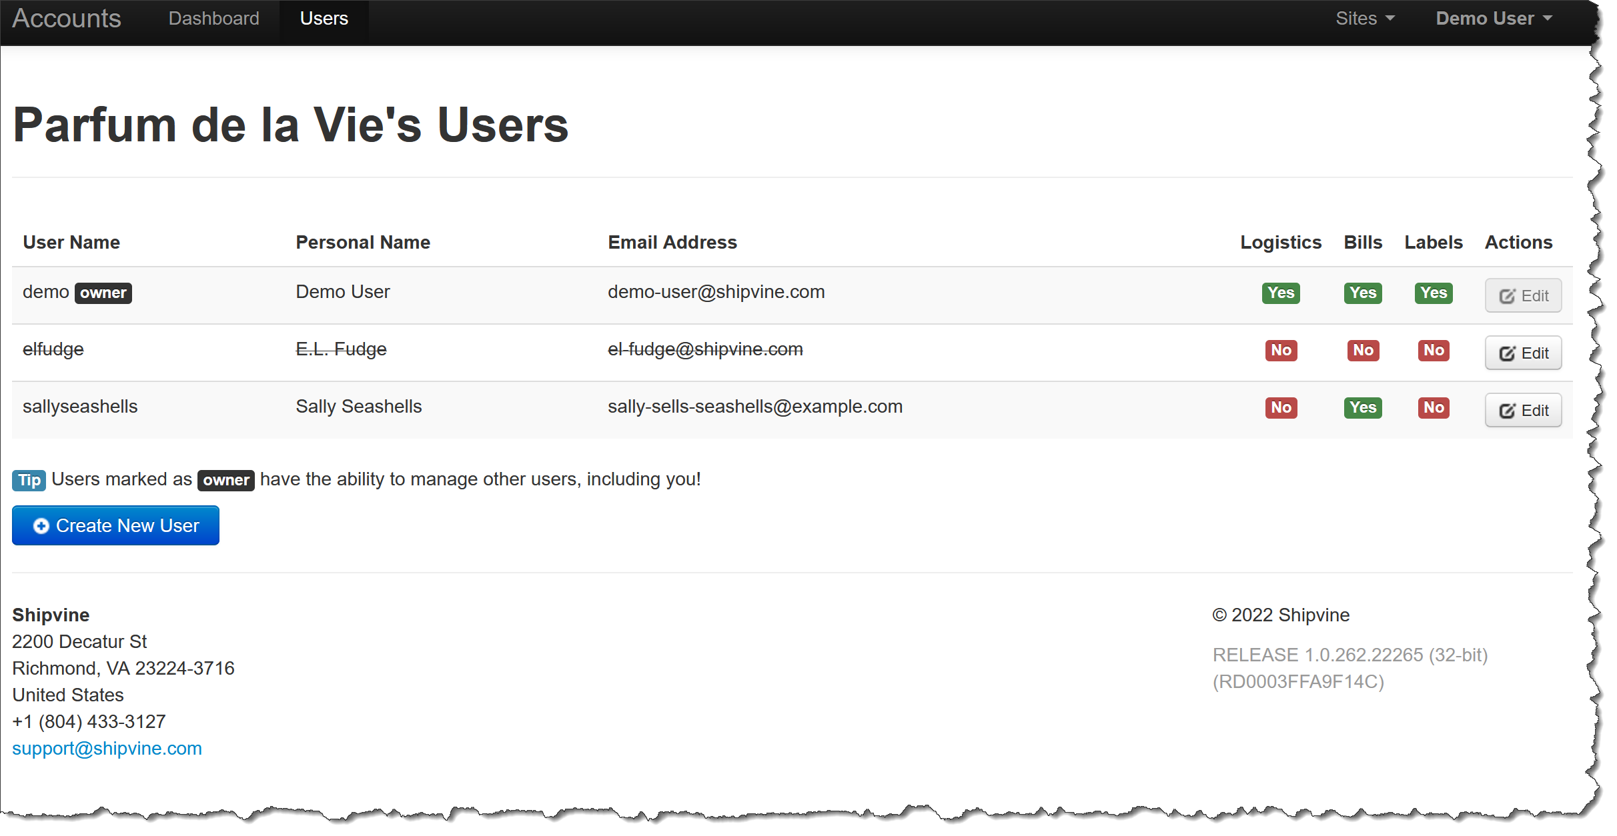The height and width of the screenshot is (836, 1617).
Task: Click the pencil icon in elfudge's Edit button
Action: coord(1507,353)
